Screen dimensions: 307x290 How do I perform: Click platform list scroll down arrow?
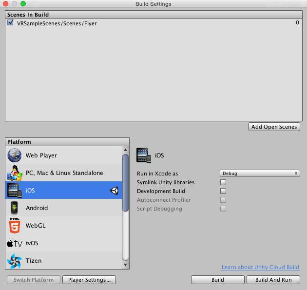coord(126,265)
